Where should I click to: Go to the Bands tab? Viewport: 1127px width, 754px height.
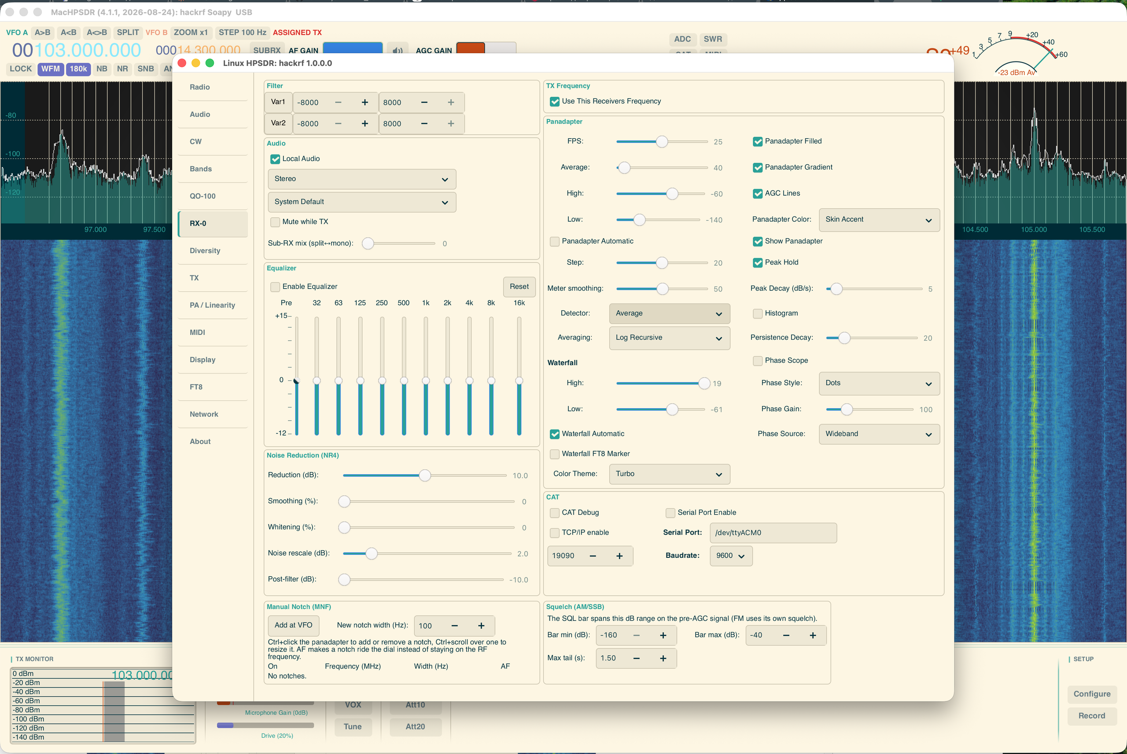pos(213,169)
